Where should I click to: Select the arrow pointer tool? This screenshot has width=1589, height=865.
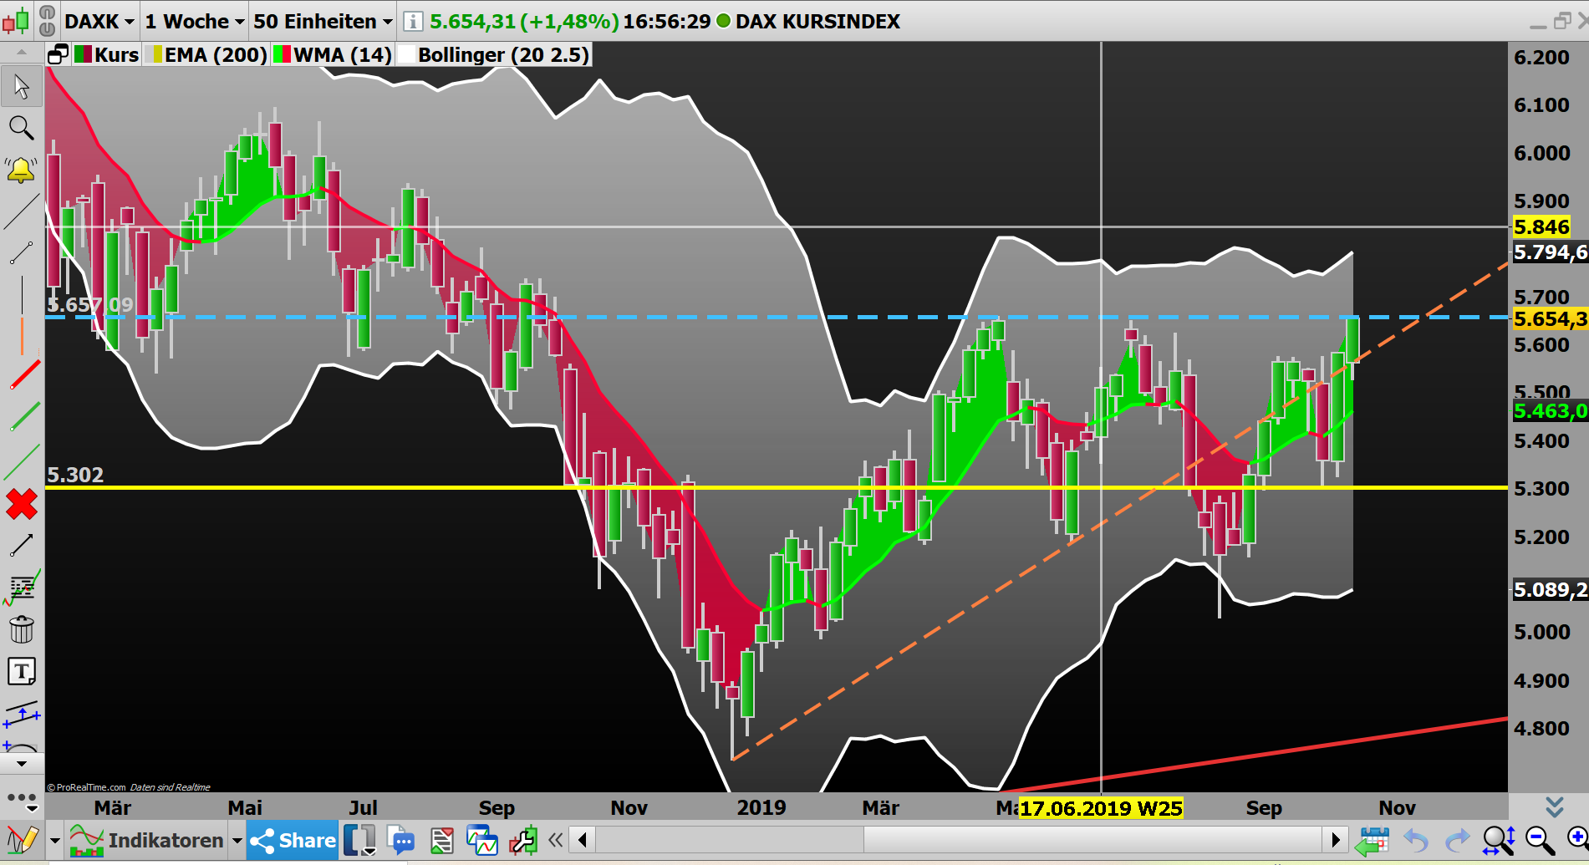pyautogui.click(x=21, y=86)
